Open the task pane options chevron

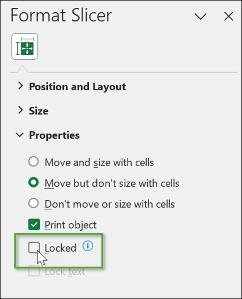click(x=200, y=16)
